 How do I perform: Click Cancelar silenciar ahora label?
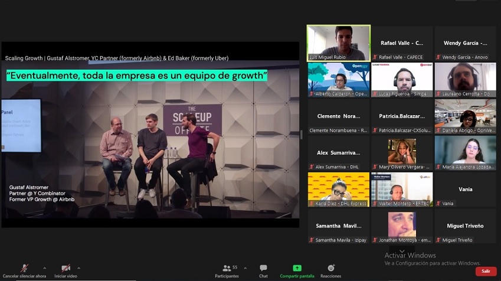tap(24, 276)
